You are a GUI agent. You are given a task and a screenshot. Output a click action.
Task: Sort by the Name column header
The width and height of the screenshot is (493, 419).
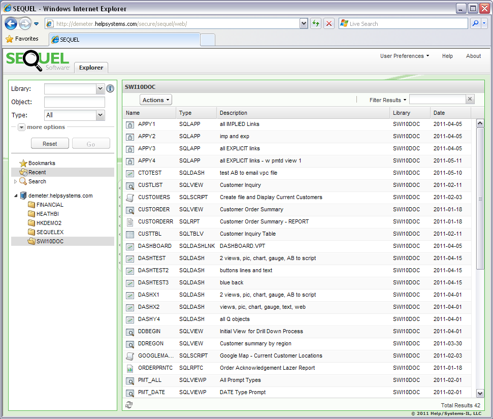[149, 113]
